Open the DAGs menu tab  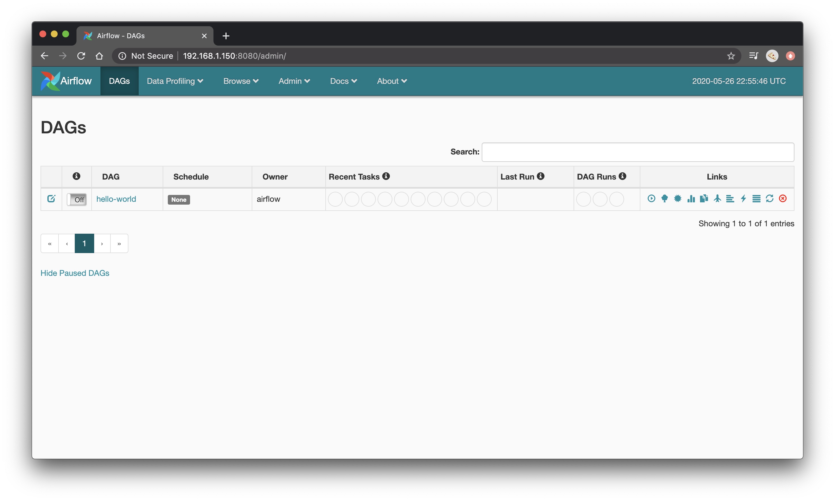[119, 81]
